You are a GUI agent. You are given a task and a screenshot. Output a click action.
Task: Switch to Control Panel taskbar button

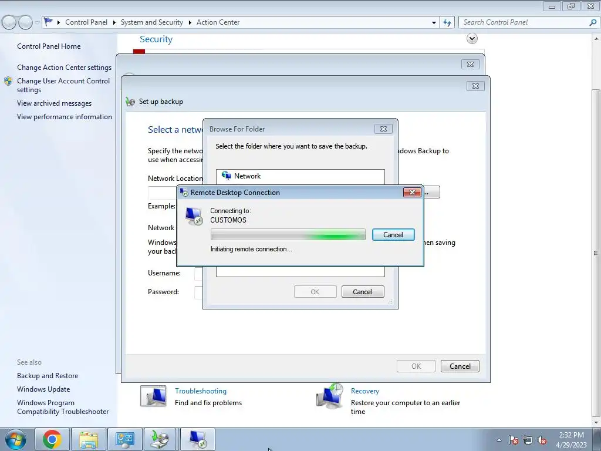[x=125, y=439]
